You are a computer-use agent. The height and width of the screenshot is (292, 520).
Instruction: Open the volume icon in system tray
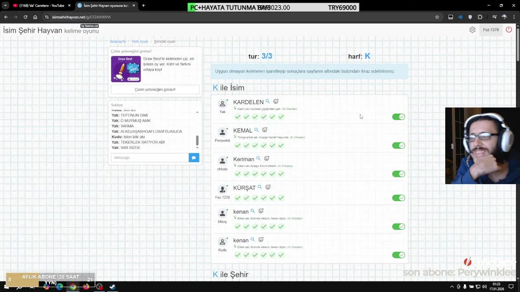click(x=484, y=287)
